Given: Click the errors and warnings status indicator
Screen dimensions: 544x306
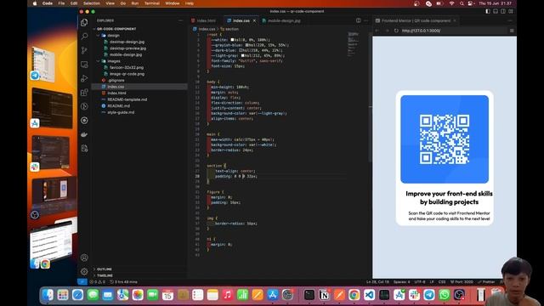Looking at the screenshot, I should pos(97,282).
